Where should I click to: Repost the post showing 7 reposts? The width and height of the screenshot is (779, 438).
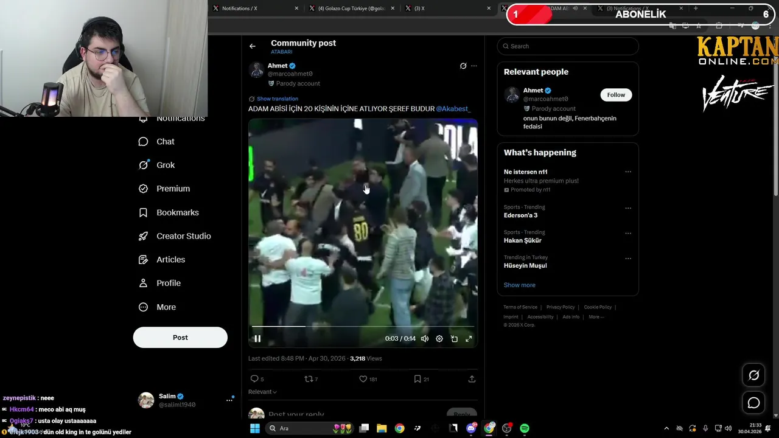[x=311, y=379]
